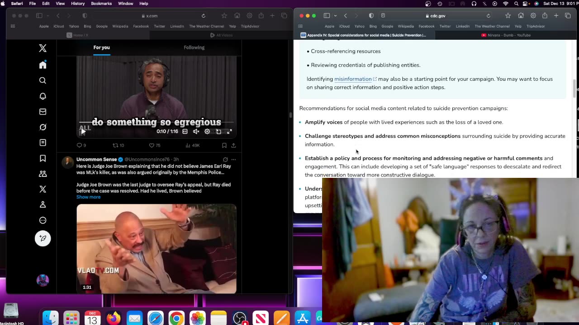
Task: Click the compose Post button on X
Action: click(43, 238)
